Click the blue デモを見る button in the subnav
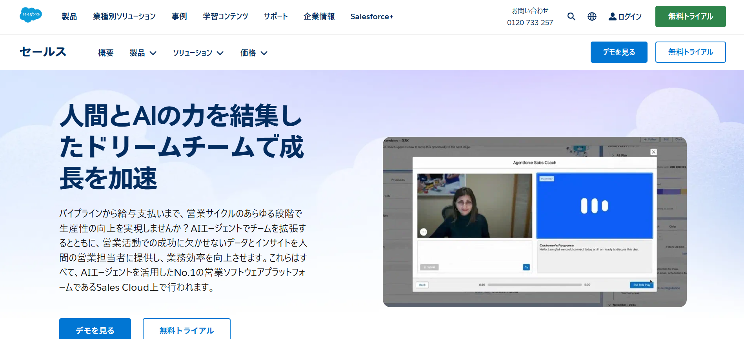The width and height of the screenshot is (744, 339). click(618, 52)
